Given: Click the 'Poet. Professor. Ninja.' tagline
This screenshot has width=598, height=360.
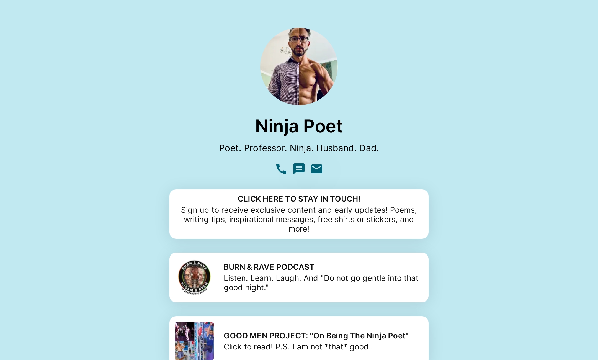Looking at the screenshot, I should (299, 148).
